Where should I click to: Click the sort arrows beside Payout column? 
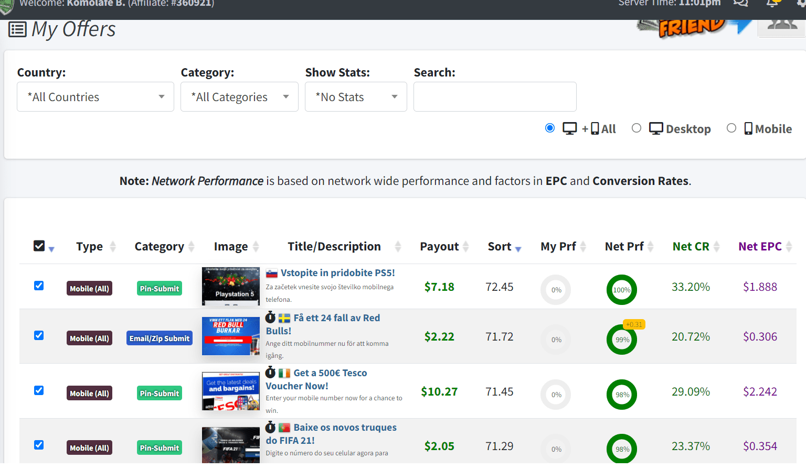[x=466, y=247]
